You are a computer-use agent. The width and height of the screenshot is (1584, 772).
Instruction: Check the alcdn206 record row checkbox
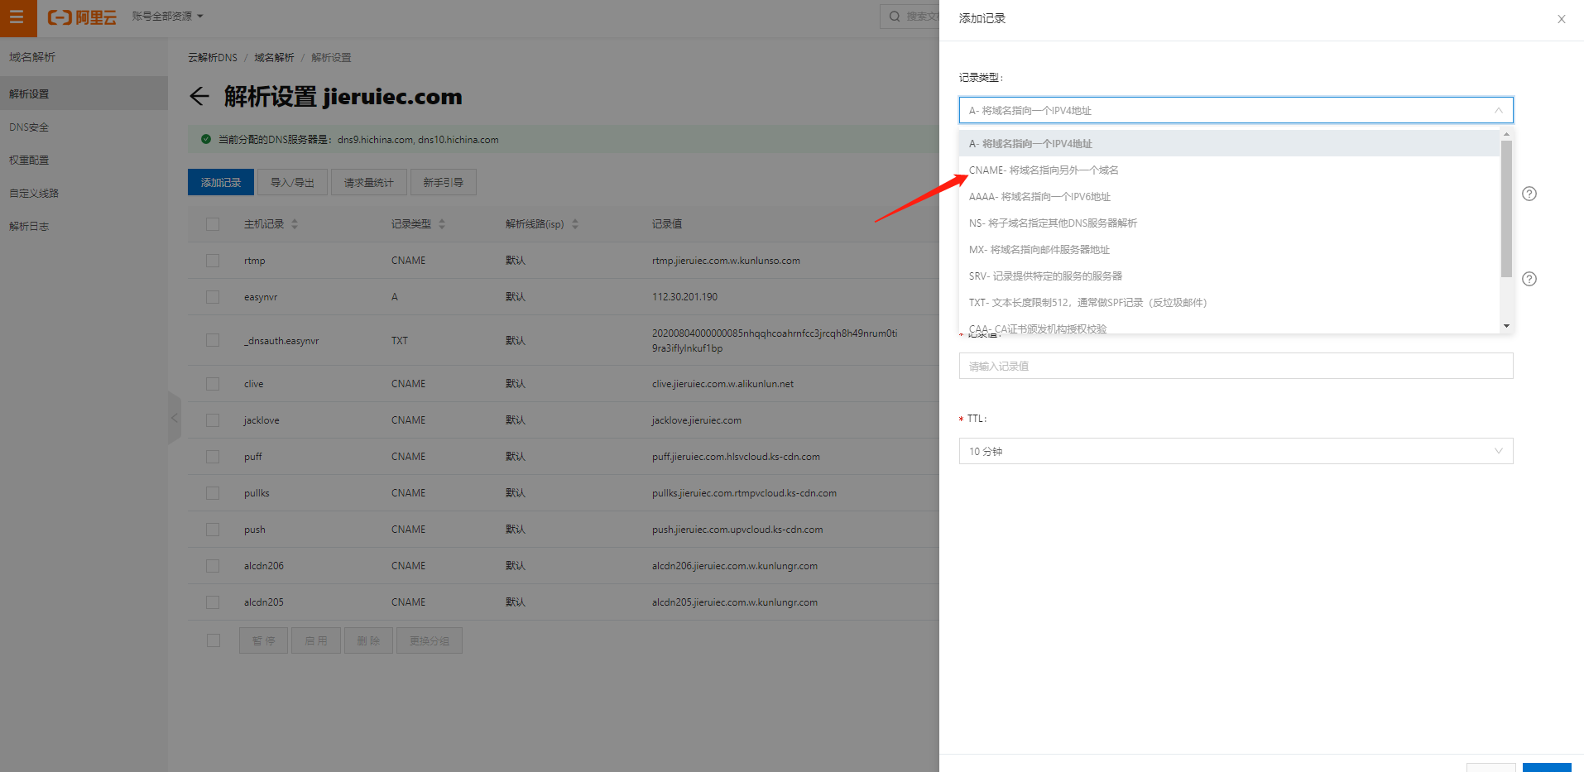pyautogui.click(x=213, y=566)
